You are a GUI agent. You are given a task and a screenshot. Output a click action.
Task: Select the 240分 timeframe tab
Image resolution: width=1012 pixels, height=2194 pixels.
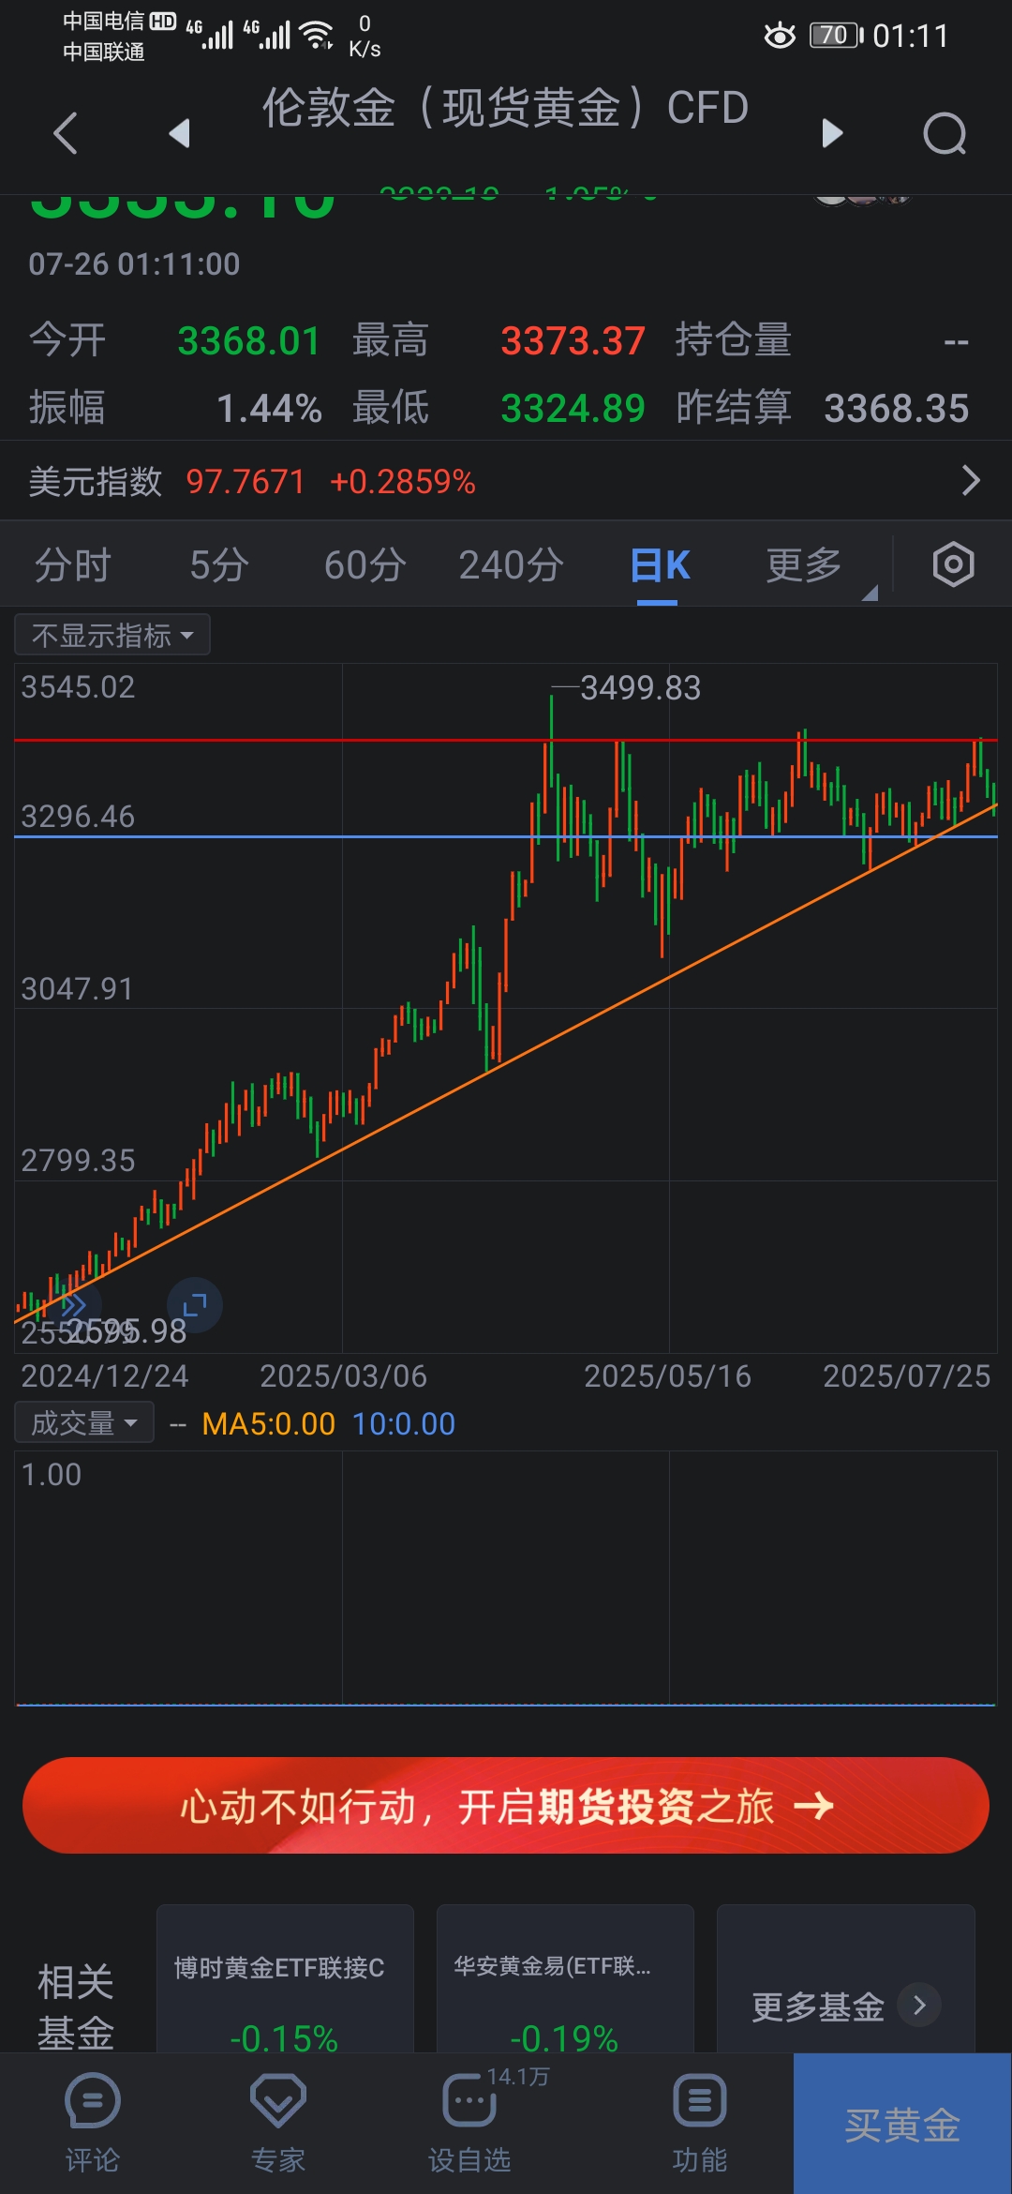(x=511, y=565)
